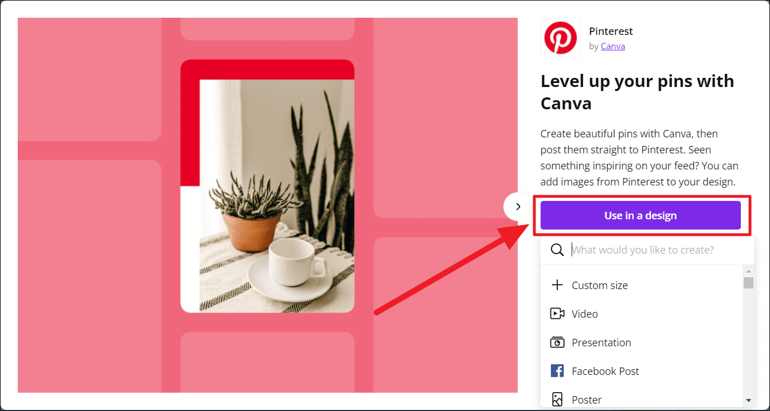The image size is (770, 411).
Task: Click the dropdown list scrollbar thumb
Action: (x=748, y=283)
